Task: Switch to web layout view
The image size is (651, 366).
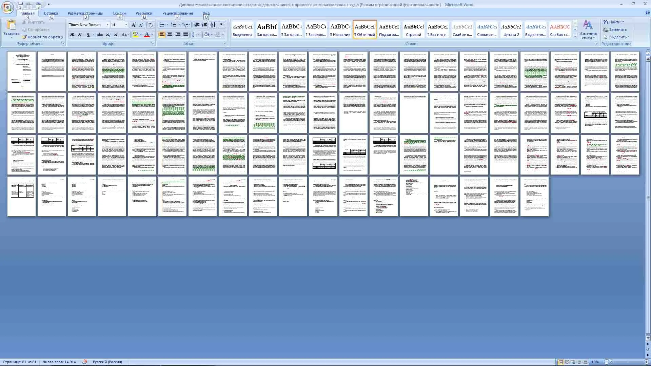Action: pos(573,362)
